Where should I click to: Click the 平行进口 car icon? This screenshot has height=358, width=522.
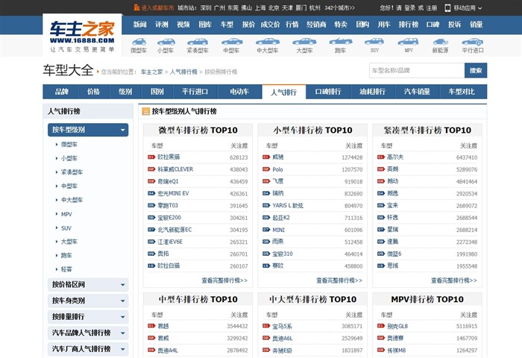(x=472, y=42)
